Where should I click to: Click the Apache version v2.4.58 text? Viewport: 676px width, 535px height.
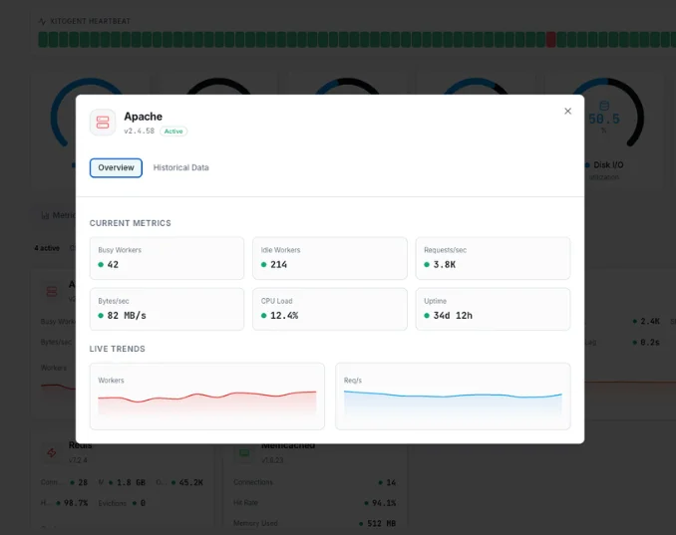139,131
